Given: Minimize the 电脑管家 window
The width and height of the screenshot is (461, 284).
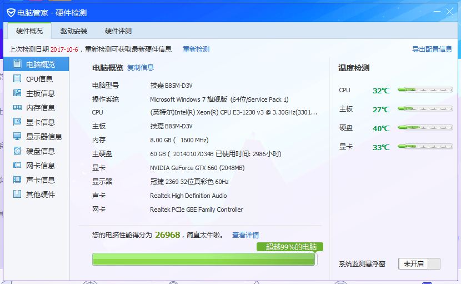Looking at the screenshot, I should (x=437, y=12).
